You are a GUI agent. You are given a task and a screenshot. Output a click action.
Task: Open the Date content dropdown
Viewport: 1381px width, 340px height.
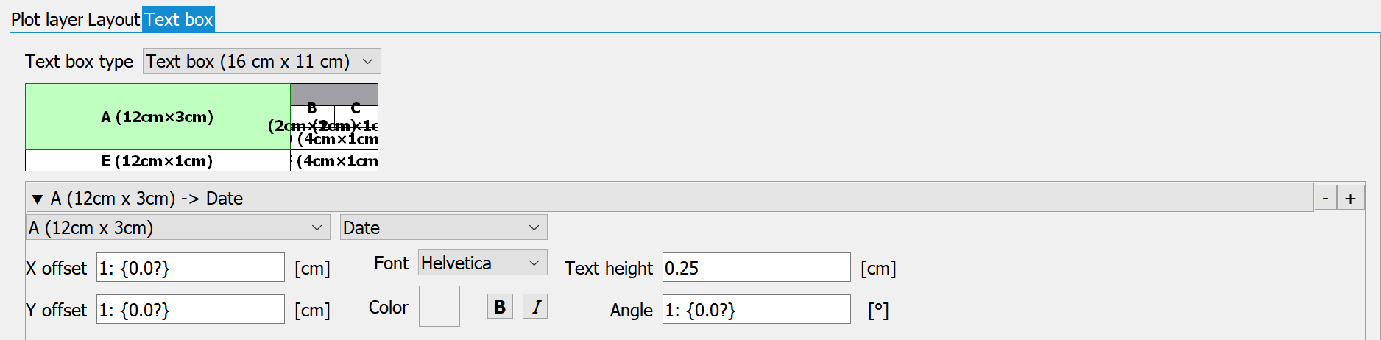click(444, 227)
